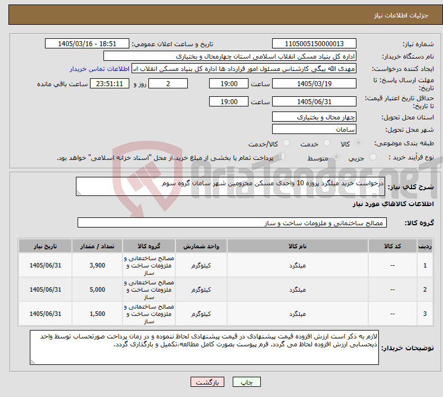Viewport: 443px width, 397px height.
Task: Open the اطلاعات تماس خریدار link
Action: pos(100,69)
